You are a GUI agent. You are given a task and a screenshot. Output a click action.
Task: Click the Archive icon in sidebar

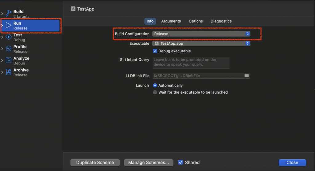(8, 72)
